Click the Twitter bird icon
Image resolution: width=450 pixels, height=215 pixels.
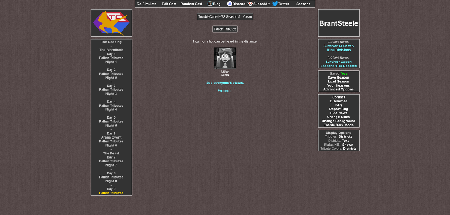[x=275, y=4]
